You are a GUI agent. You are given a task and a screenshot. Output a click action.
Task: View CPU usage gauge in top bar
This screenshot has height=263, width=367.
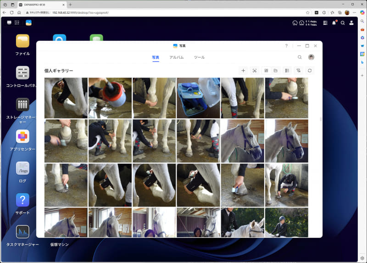pyautogui.click(x=295, y=22)
